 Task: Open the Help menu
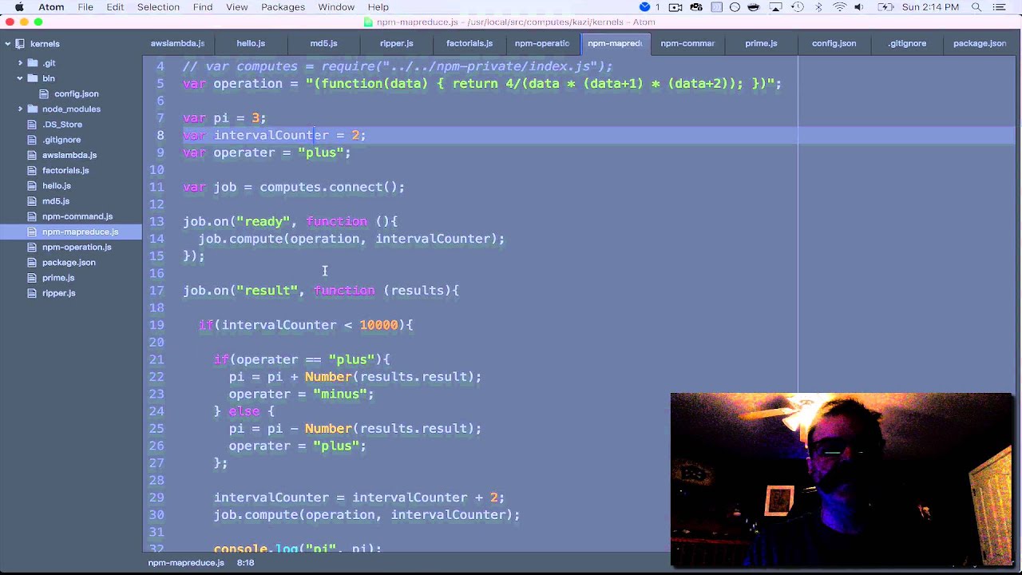(x=378, y=7)
